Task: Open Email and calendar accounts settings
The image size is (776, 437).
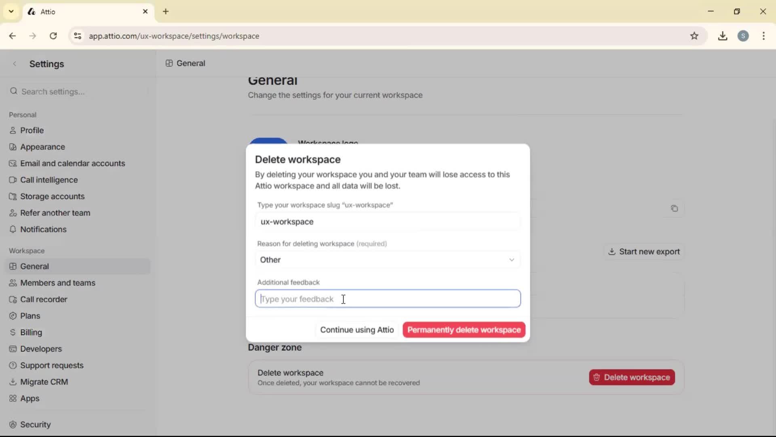Action: coord(73,163)
